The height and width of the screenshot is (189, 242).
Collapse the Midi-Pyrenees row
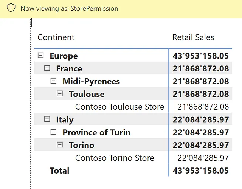[x=53, y=81]
